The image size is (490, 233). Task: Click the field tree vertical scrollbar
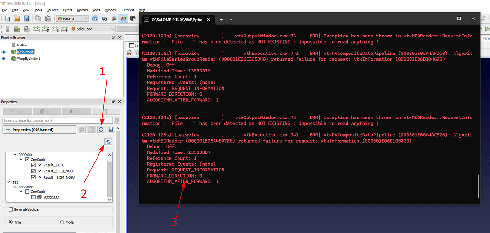pyautogui.click(x=109, y=177)
